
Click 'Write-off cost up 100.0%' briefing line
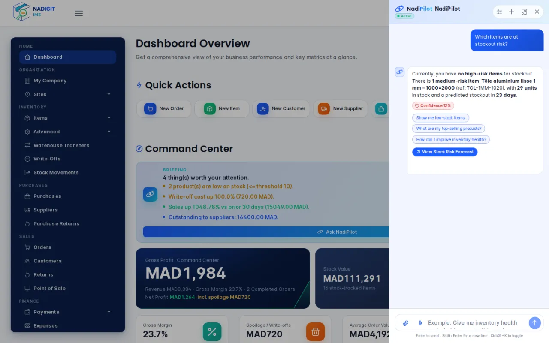(221, 197)
